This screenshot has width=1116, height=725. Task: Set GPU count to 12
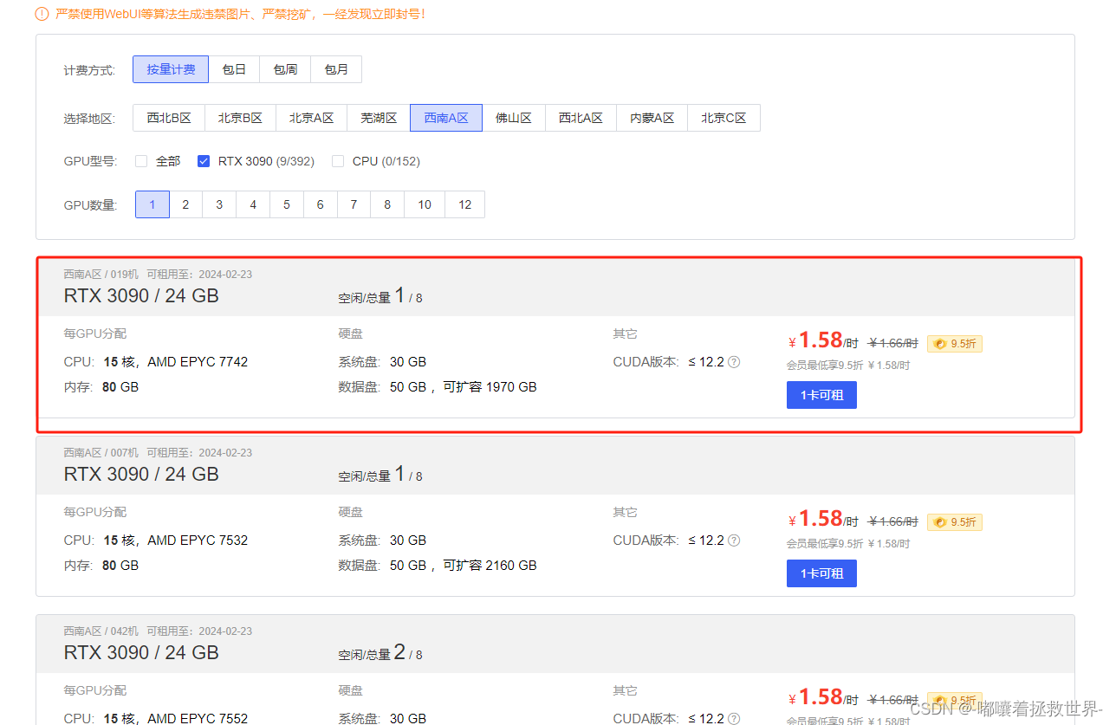click(x=465, y=204)
